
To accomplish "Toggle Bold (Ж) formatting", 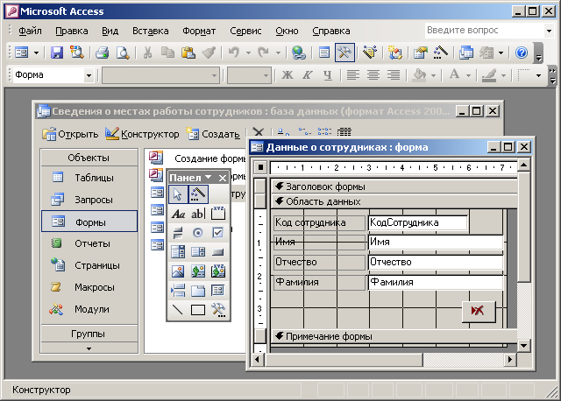I will 288,75.
